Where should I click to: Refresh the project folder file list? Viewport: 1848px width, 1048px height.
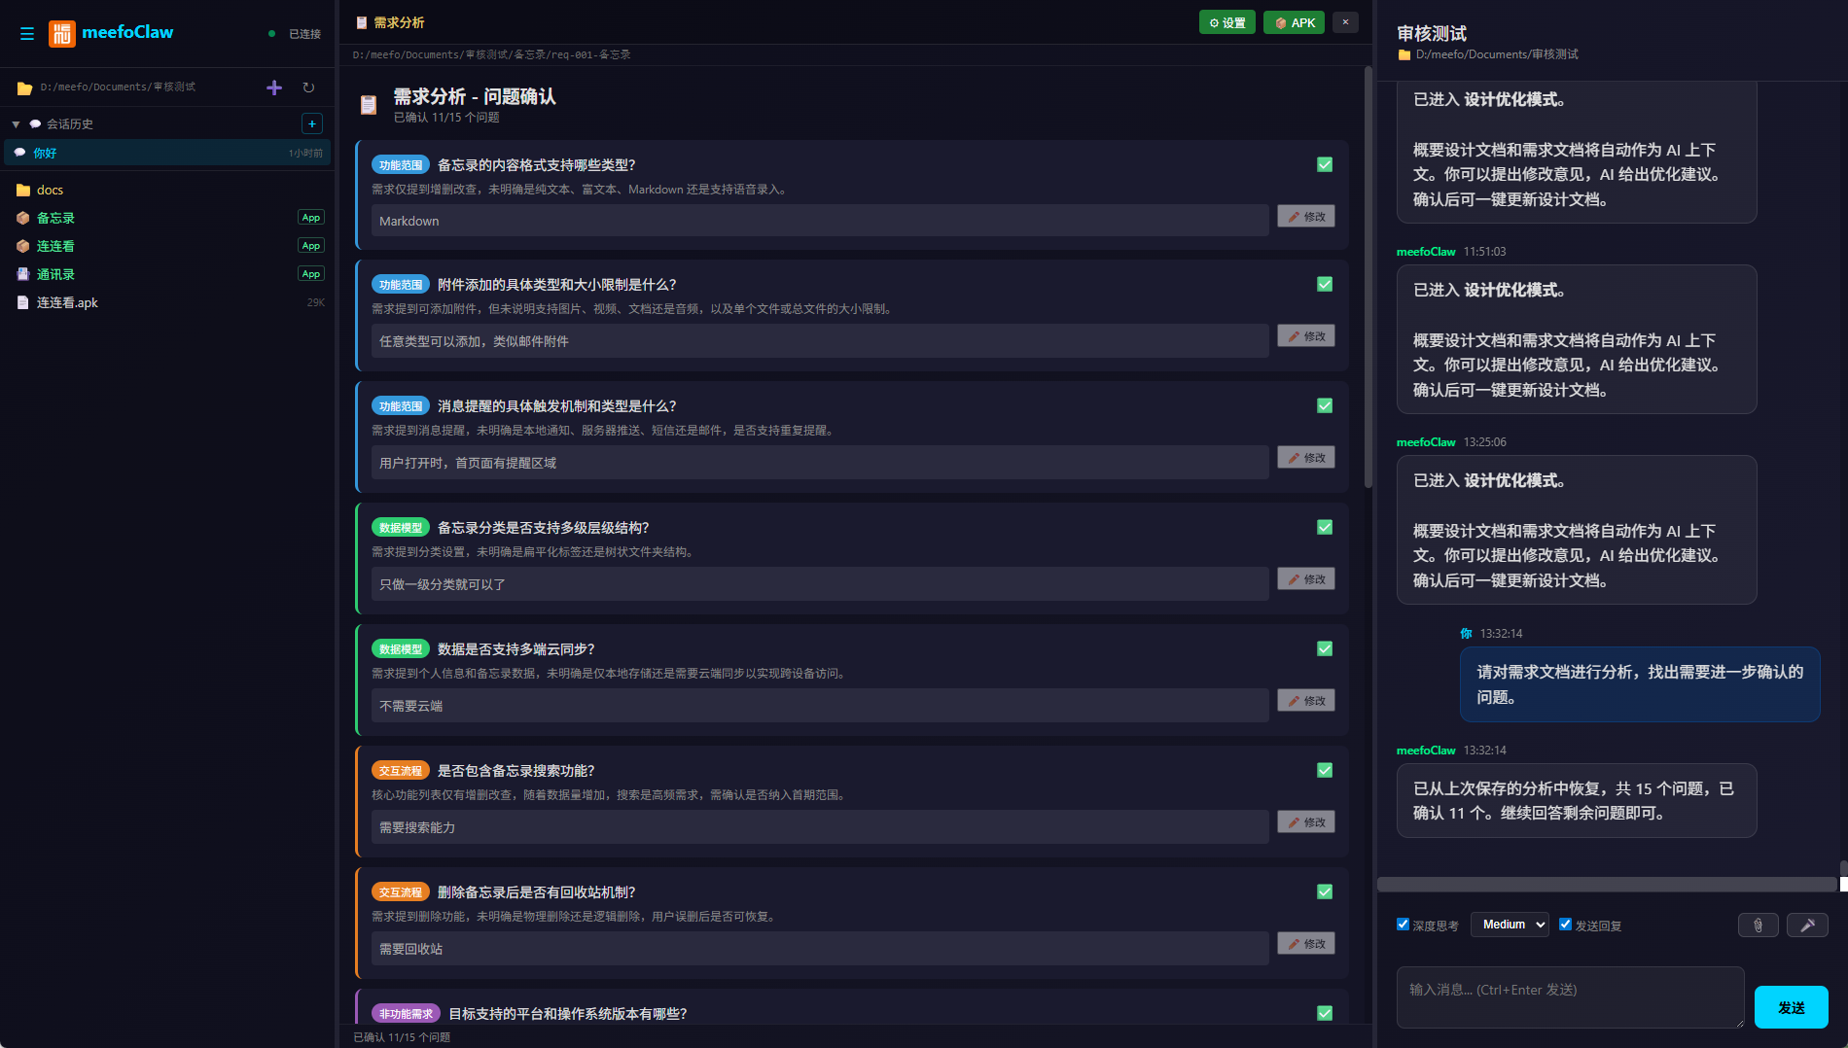pos(308,87)
